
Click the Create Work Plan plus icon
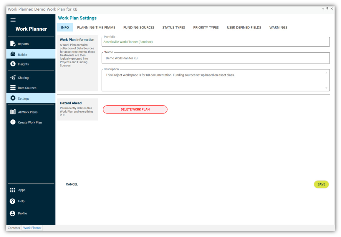point(13,122)
